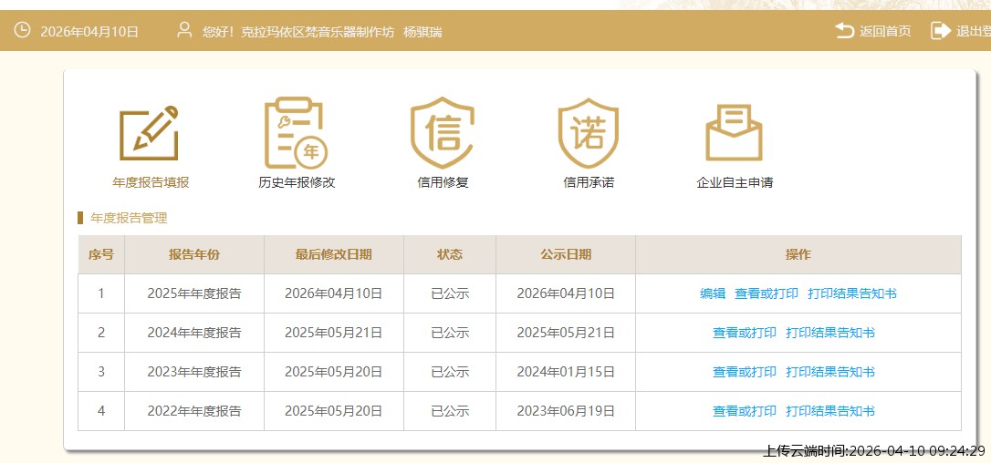Screen dimensions: 991x463
Task: Click the 返回首页 back arrow icon
Action: (x=844, y=31)
